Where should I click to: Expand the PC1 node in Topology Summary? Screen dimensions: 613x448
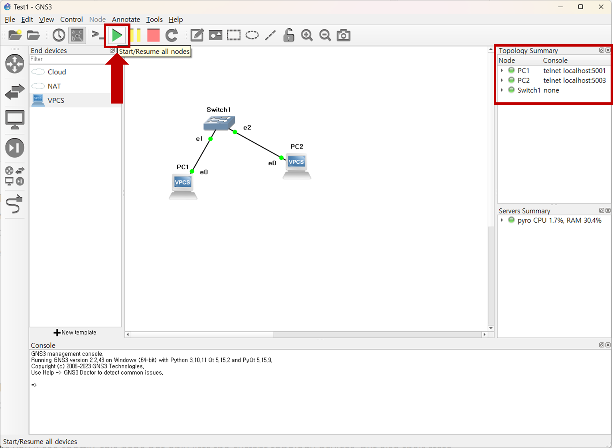[x=502, y=70]
